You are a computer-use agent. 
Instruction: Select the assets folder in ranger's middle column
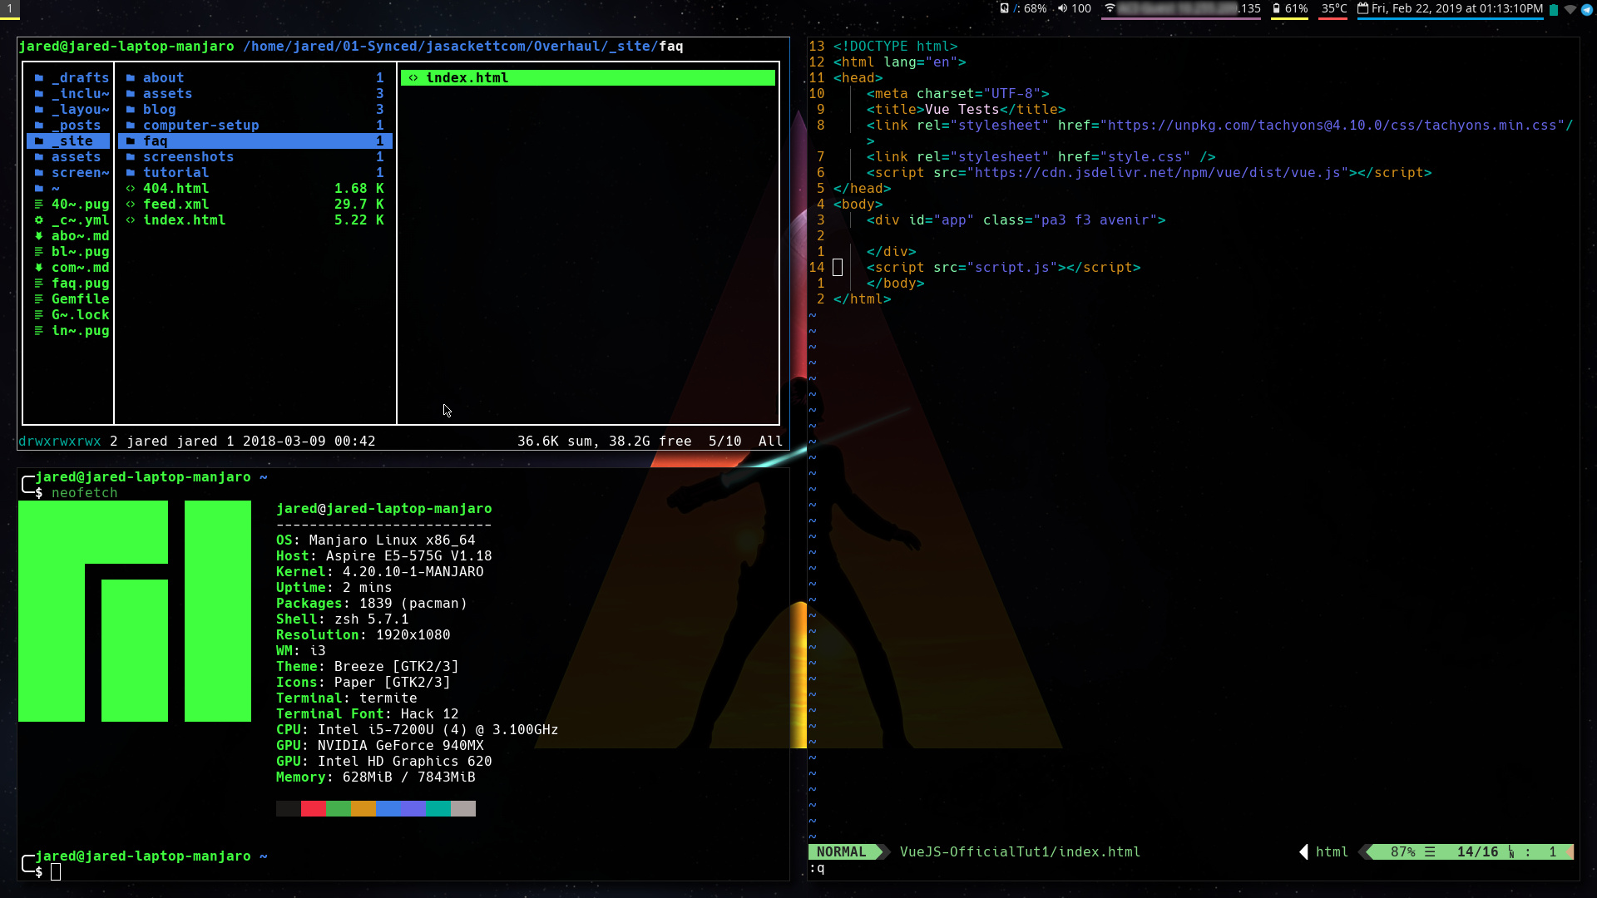[x=255, y=94]
